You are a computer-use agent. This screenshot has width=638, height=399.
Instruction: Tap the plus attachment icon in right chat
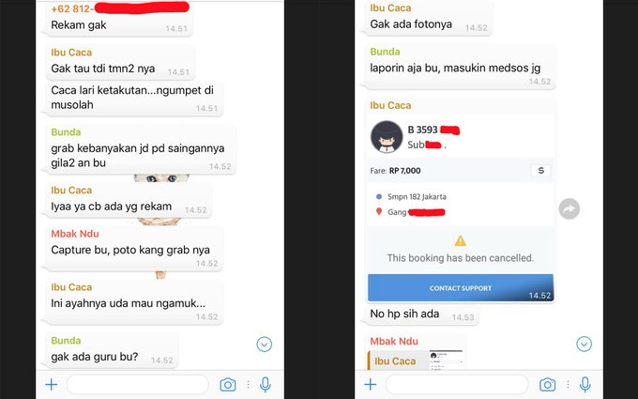click(371, 384)
